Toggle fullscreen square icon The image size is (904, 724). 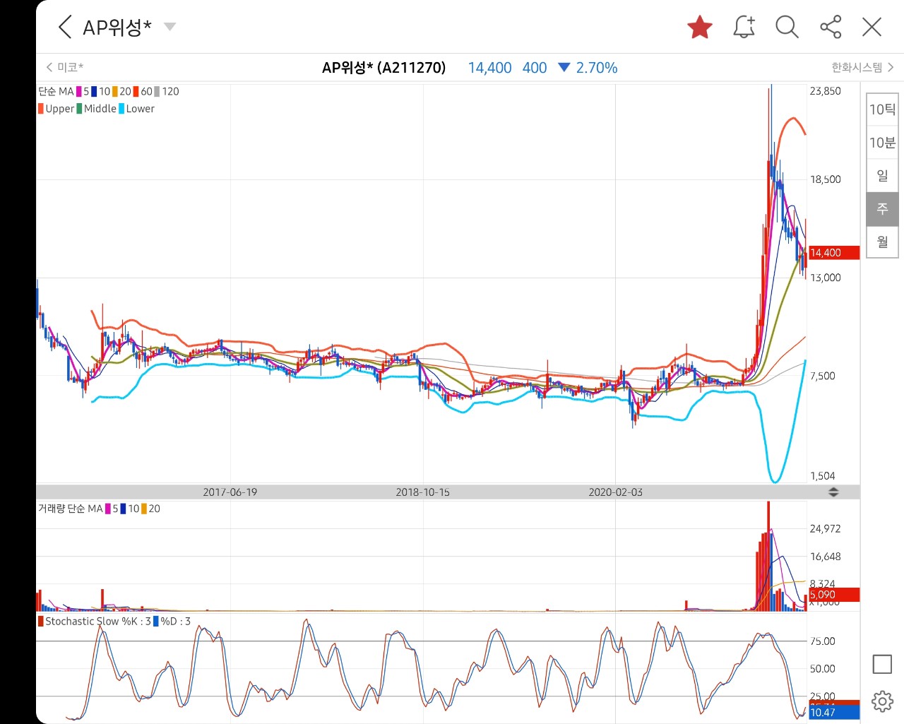882,664
